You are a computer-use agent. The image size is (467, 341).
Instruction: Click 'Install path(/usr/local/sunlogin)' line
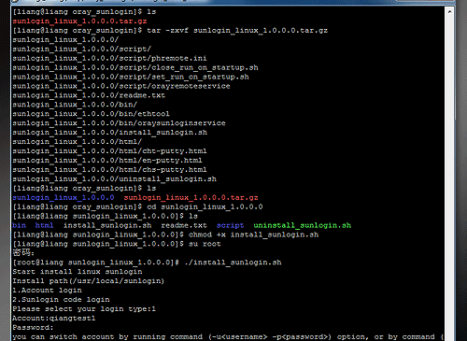89,281
